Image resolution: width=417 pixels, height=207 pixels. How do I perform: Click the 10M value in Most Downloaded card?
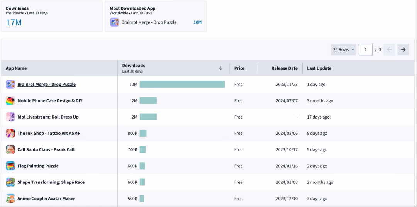point(197,22)
